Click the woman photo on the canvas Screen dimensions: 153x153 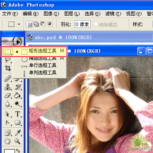(x=91, y=105)
